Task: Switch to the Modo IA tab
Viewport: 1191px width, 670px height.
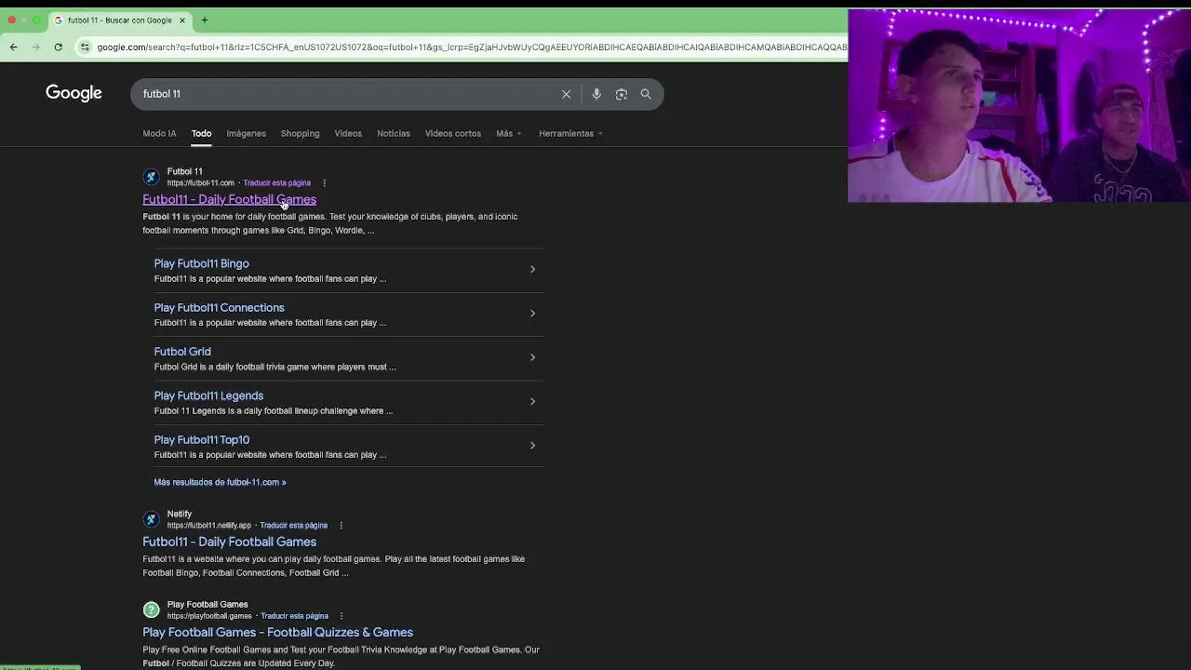Action: click(159, 133)
